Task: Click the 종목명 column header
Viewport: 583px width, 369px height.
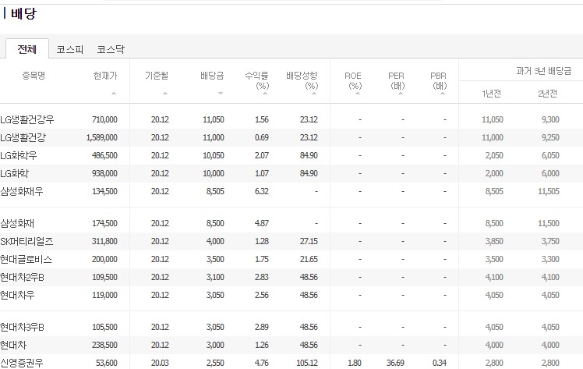Action: [34, 76]
